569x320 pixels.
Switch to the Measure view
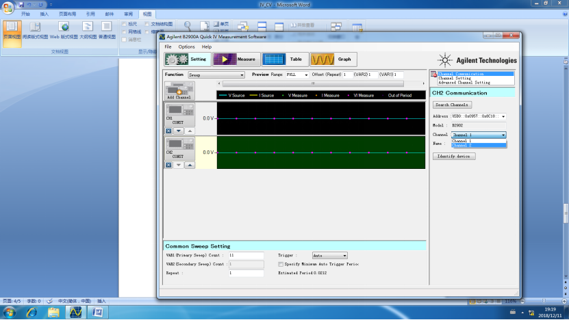click(x=236, y=59)
